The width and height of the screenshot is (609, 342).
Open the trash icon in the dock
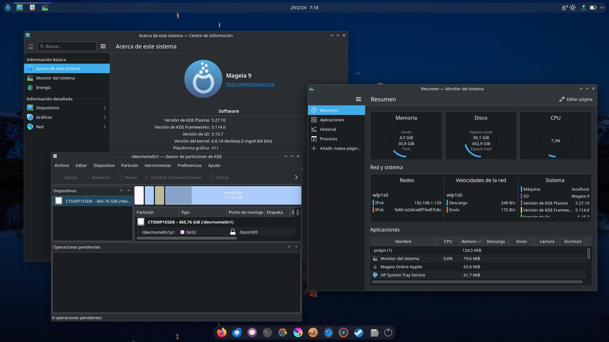[374, 332]
